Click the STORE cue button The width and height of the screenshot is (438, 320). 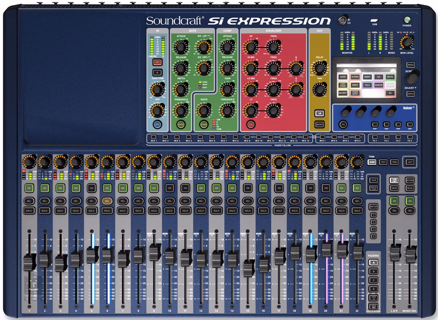(410, 180)
